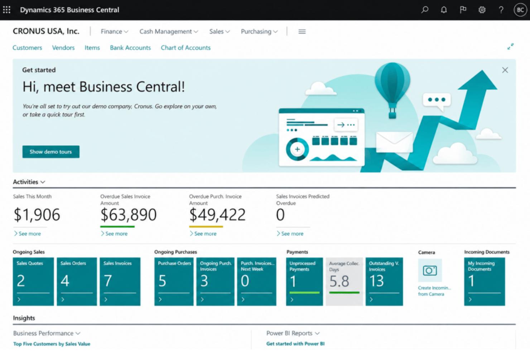Go to Vendors
This screenshot has height=354, width=530.
tap(63, 48)
